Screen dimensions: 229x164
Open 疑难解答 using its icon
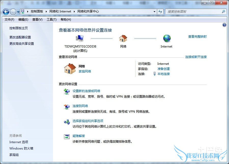67,137
